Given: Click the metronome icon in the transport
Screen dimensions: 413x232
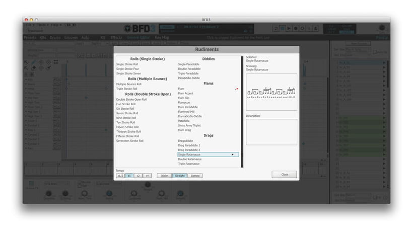Looking at the screenshot, I should click(x=315, y=28).
